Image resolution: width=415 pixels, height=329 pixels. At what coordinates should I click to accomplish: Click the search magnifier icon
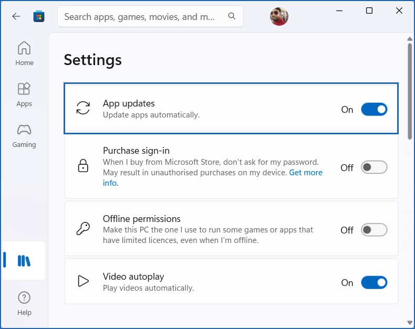[232, 16]
